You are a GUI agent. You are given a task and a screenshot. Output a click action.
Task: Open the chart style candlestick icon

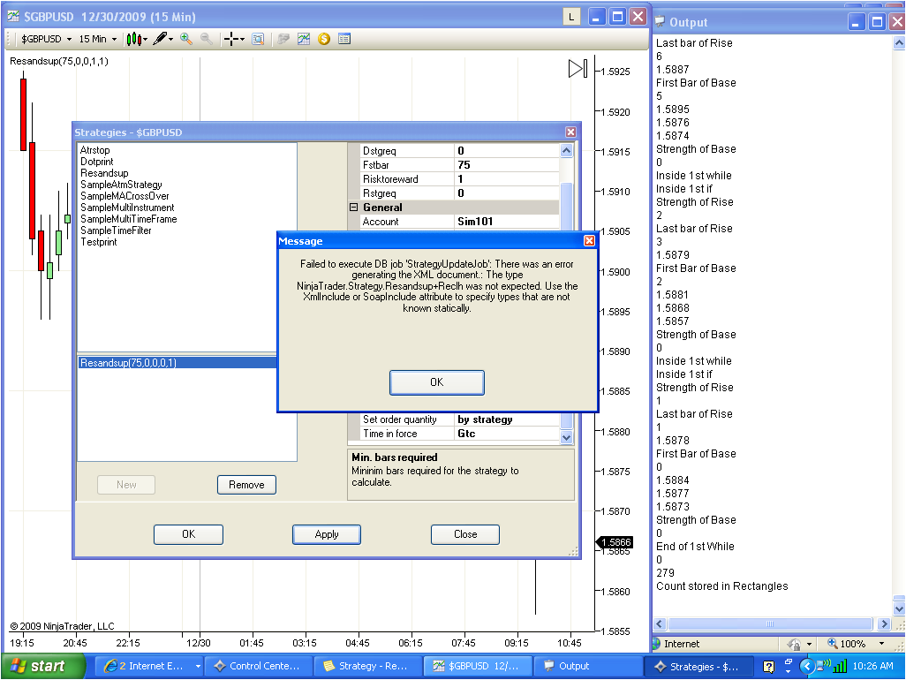pyautogui.click(x=133, y=39)
